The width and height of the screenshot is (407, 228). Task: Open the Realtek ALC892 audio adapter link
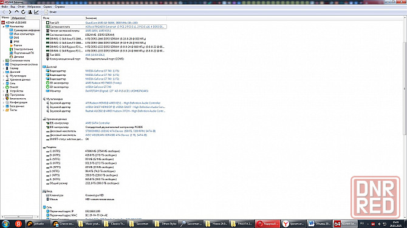pos(125,111)
